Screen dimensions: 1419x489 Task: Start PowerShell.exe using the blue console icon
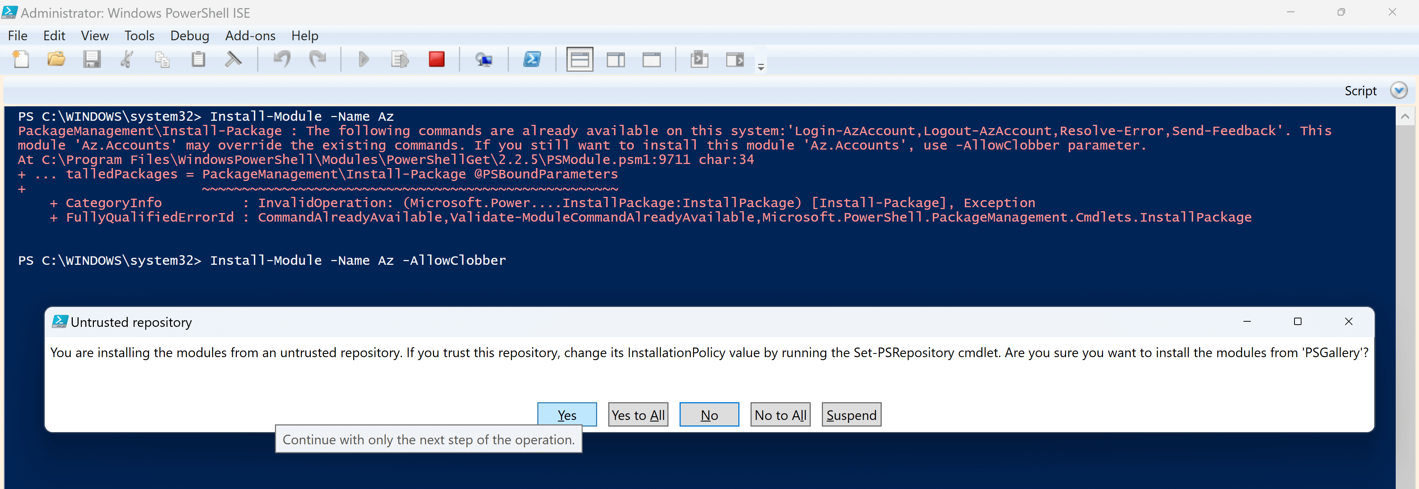[532, 59]
